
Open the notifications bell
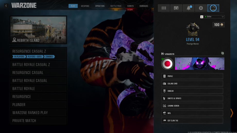(188, 8)
